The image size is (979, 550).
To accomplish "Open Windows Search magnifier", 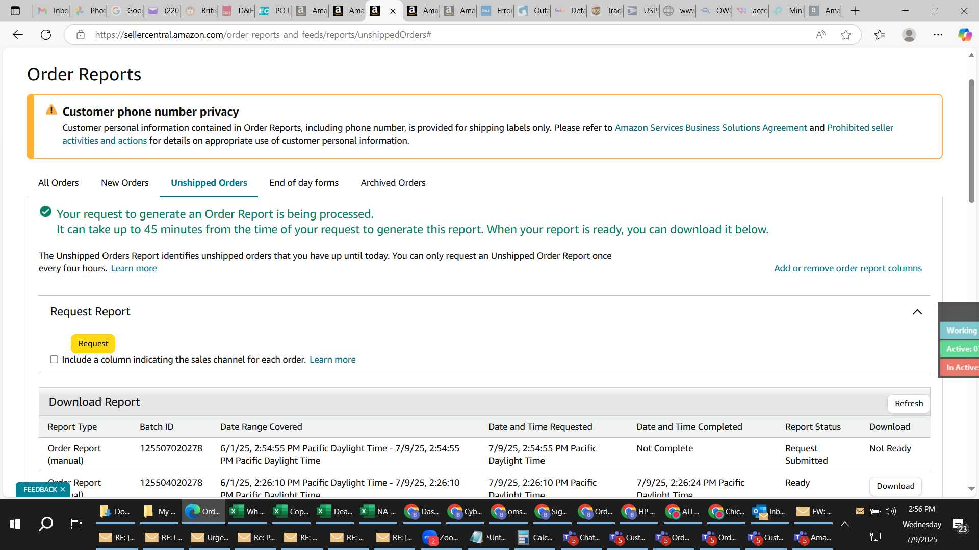I will (x=46, y=524).
